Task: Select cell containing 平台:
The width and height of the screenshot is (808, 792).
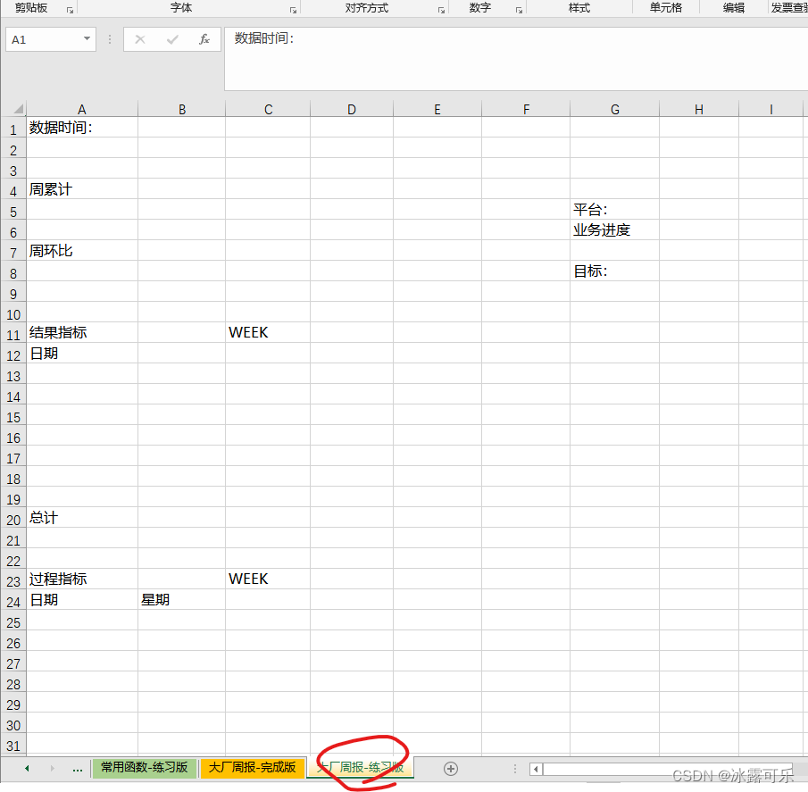Action: pos(615,209)
